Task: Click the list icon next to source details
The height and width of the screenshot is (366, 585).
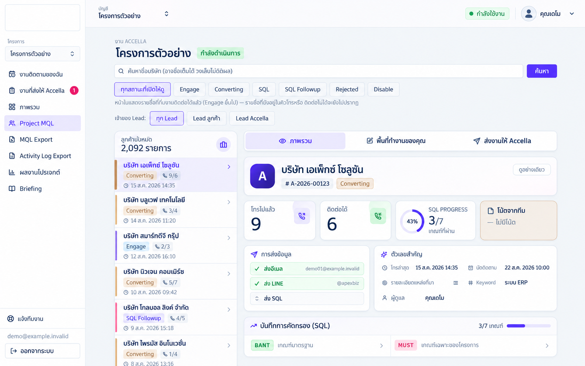Action: [456, 283]
